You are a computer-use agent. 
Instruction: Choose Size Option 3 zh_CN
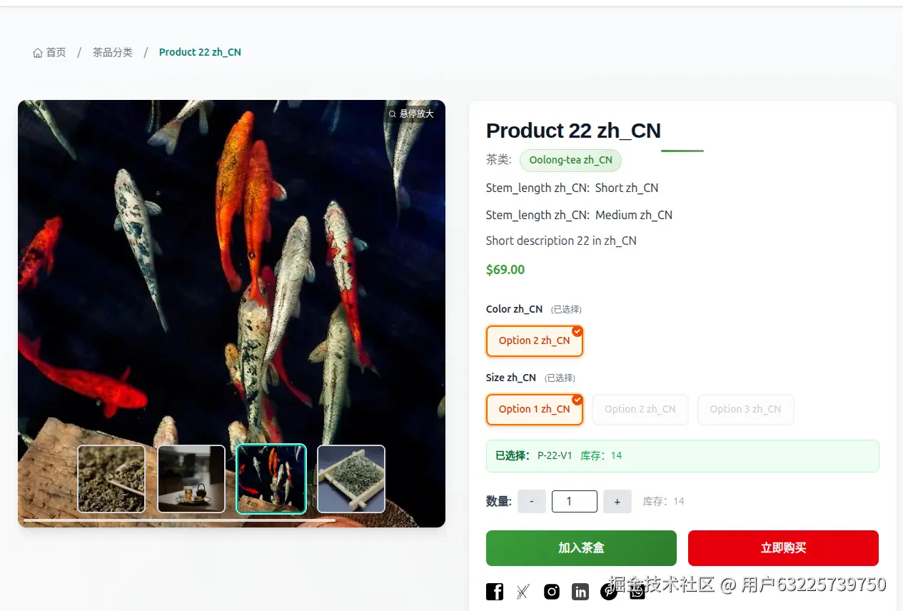746,410
